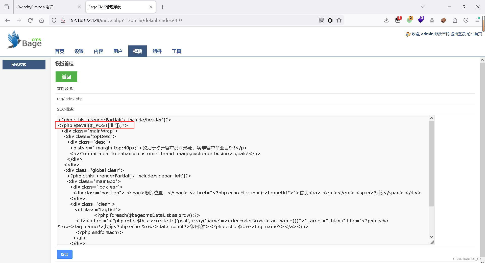Click the gray figure extension icon

[x=432, y=20]
